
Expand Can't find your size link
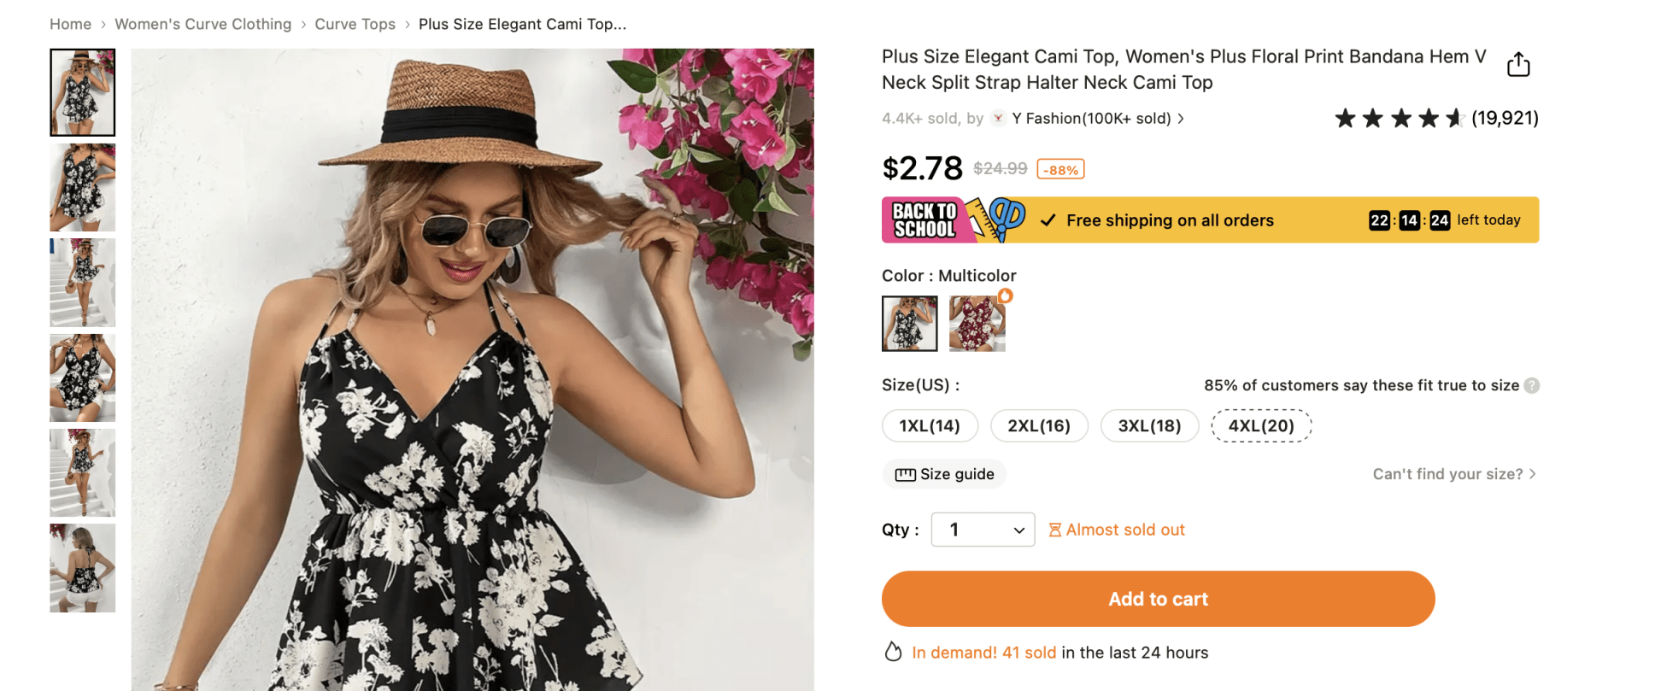(1453, 474)
